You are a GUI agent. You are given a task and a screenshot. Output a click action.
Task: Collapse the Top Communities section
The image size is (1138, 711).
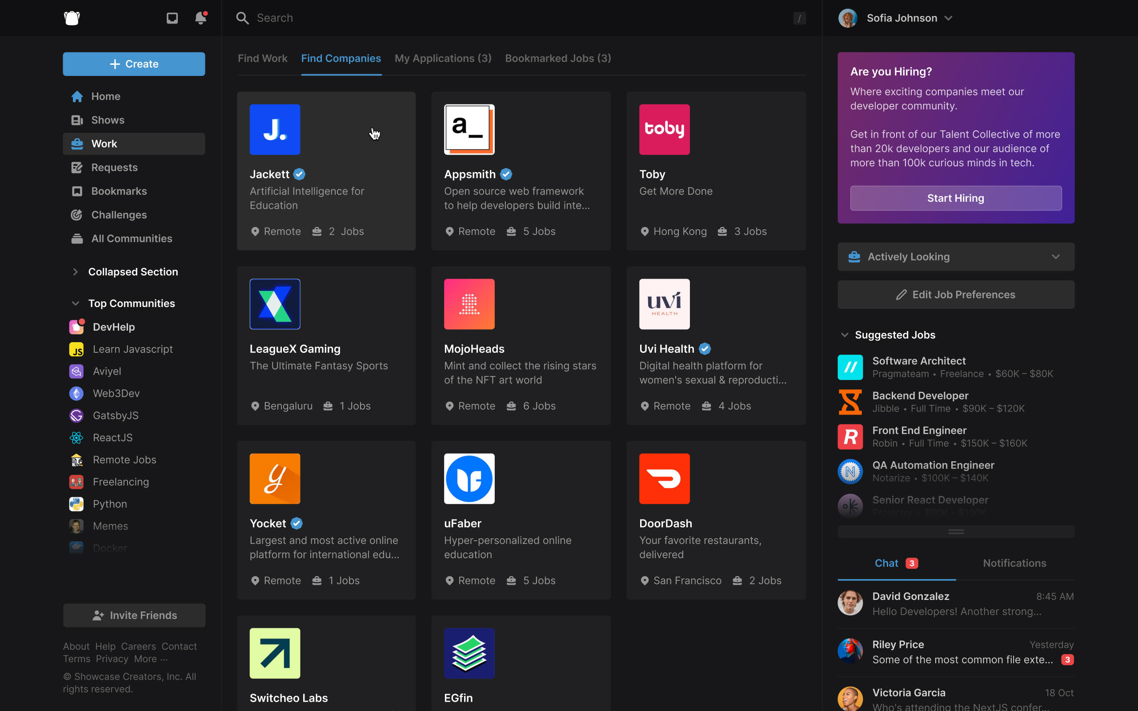point(75,304)
